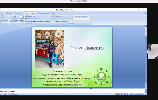Open the Вставка tab
The height and width of the screenshot is (100, 158).
2,13
